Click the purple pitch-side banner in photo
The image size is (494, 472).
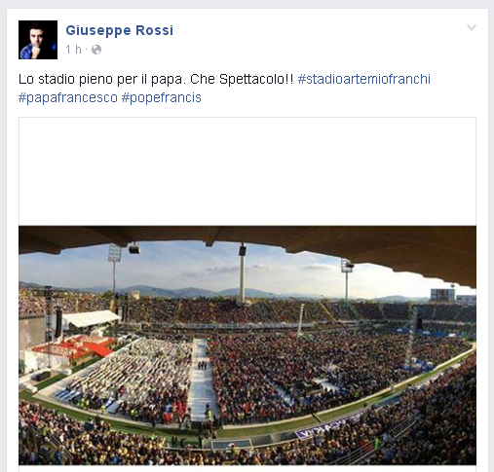pos(327,426)
